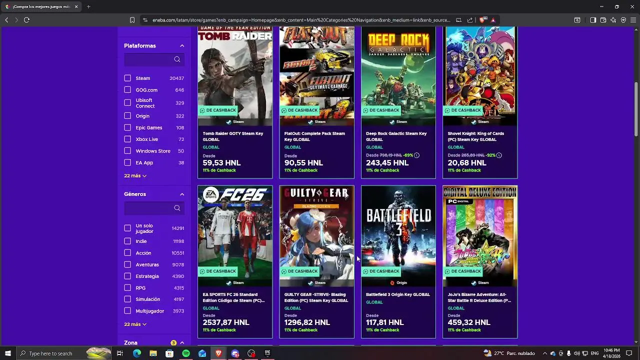This screenshot has width=640, height=360.
Task: Click info icon beside Shovel Knight discount
Action: (498, 155)
